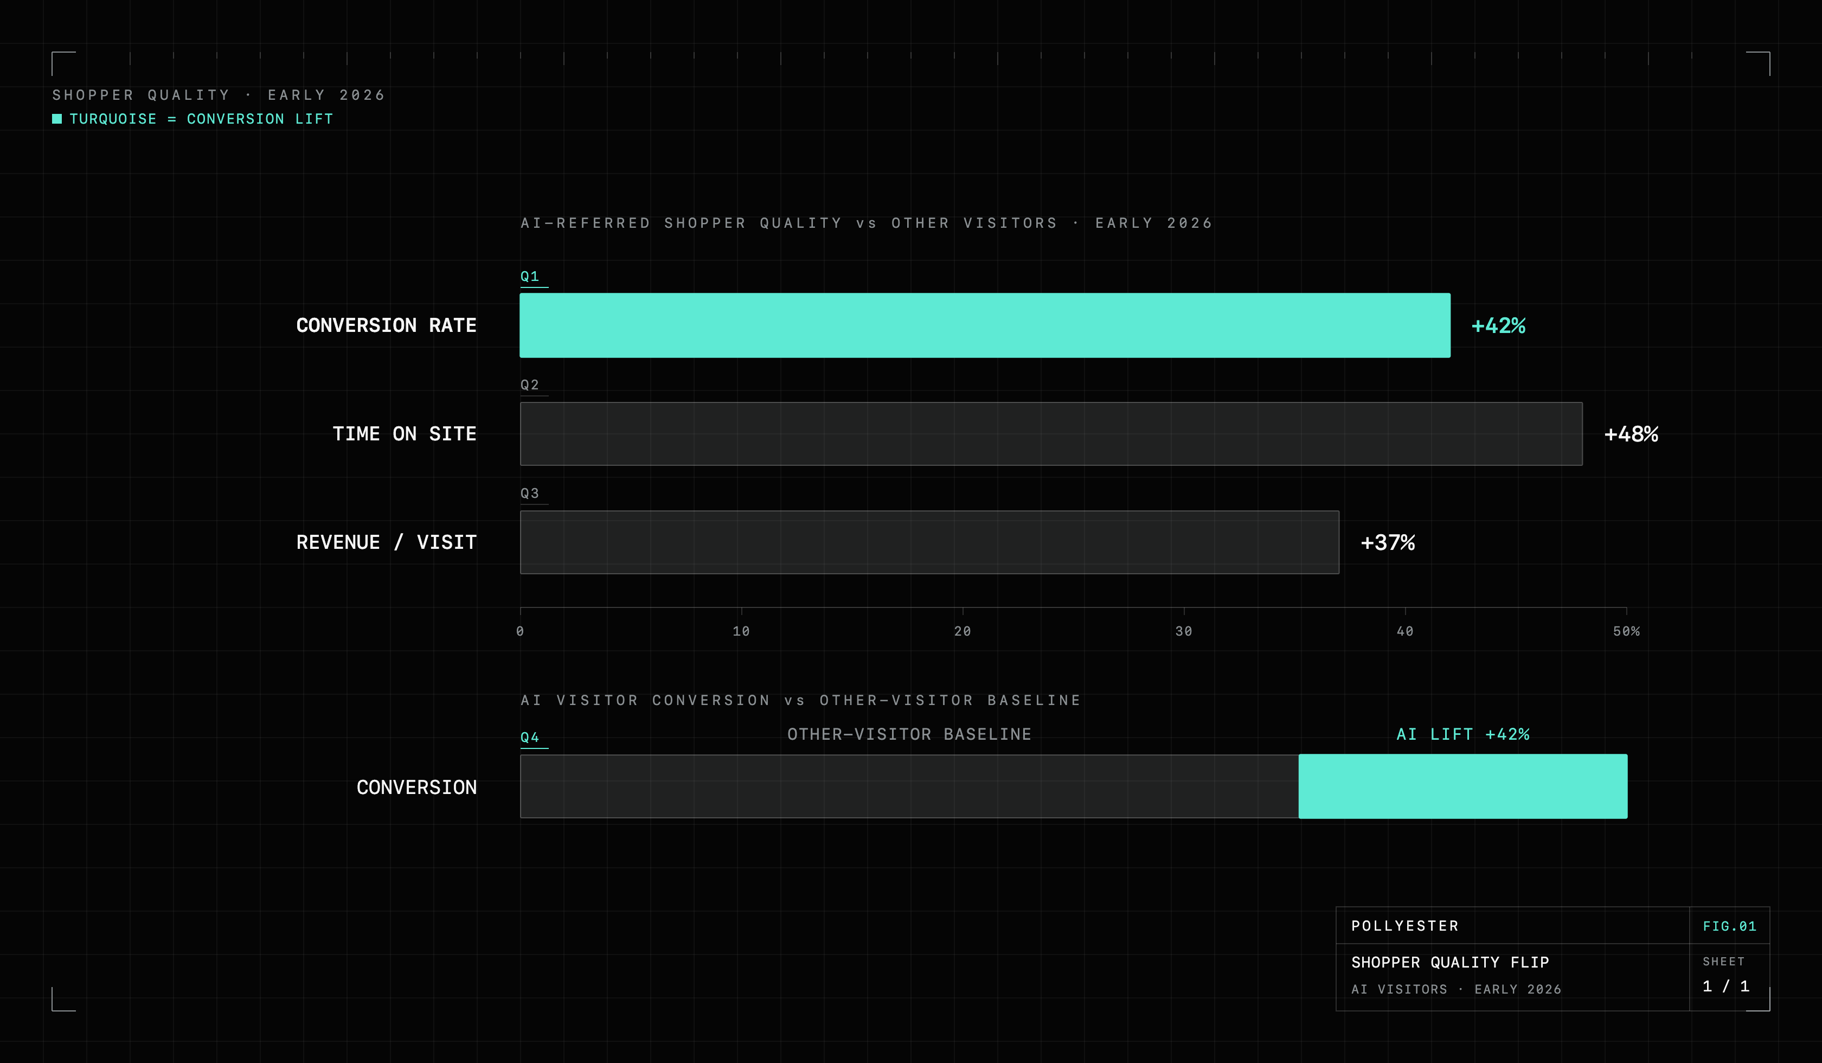The image size is (1822, 1063).
Task: Click axis tick label 0
Action: point(520,631)
